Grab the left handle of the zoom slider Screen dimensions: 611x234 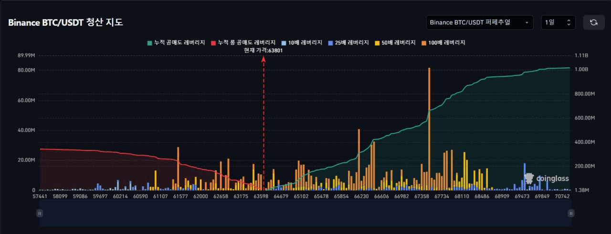[x=40, y=213]
